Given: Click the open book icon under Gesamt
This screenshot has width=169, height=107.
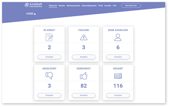Looking at the screenshot, I should coord(118,76).
